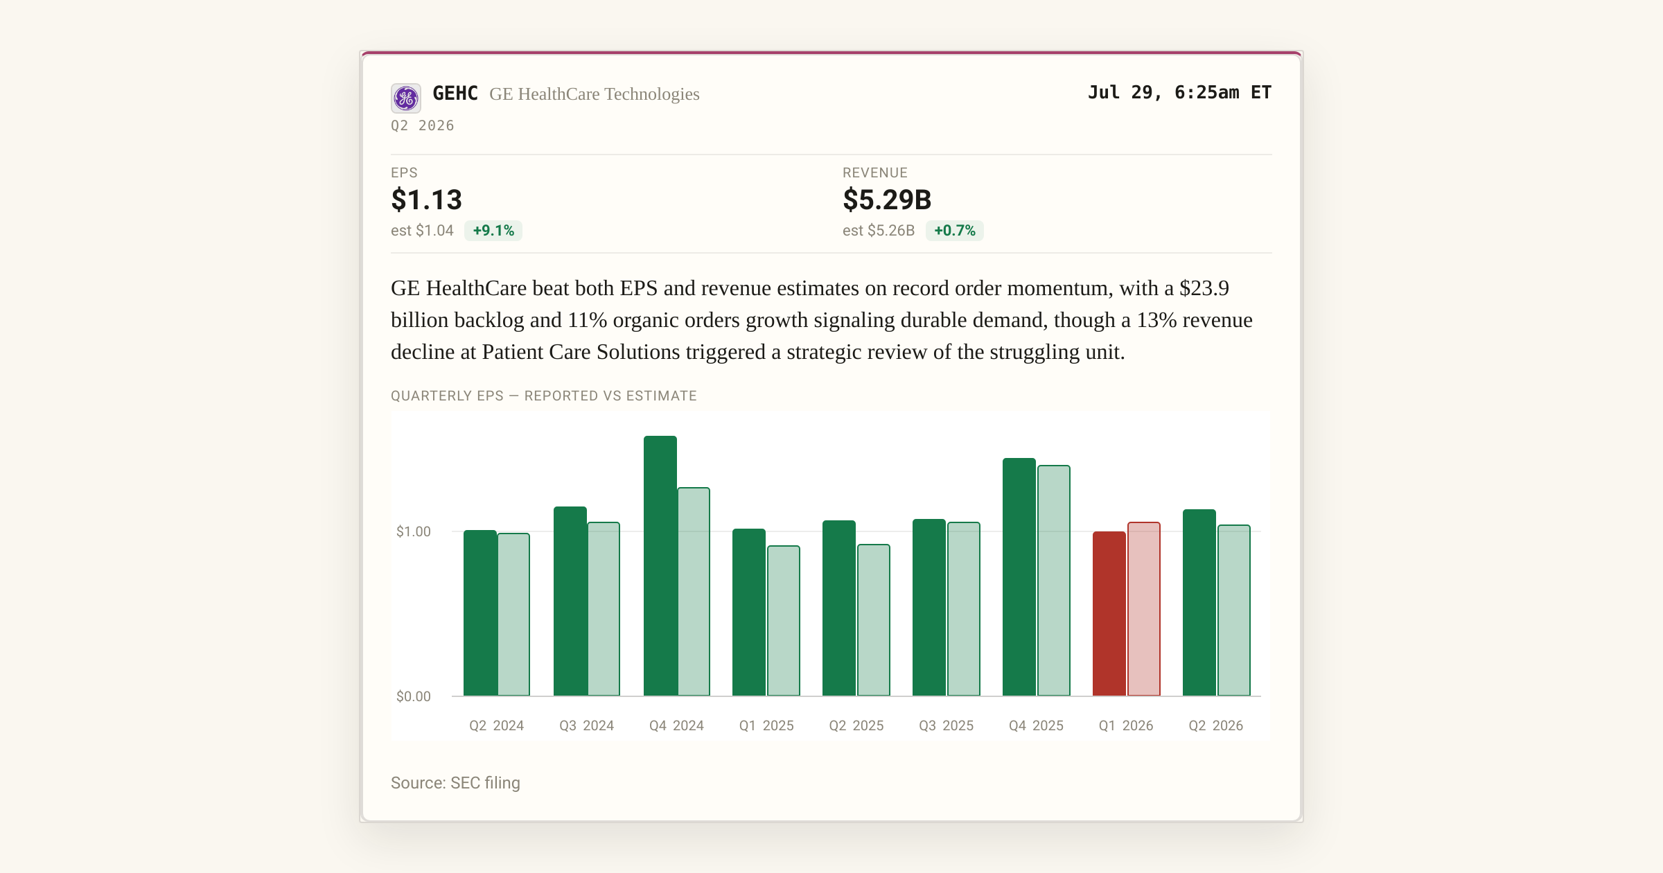Click the EPS metric heading
The image size is (1663, 873).
coord(404,173)
